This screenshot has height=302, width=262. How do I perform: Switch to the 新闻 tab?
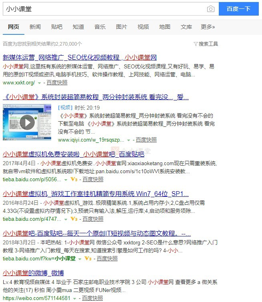coord(35,27)
